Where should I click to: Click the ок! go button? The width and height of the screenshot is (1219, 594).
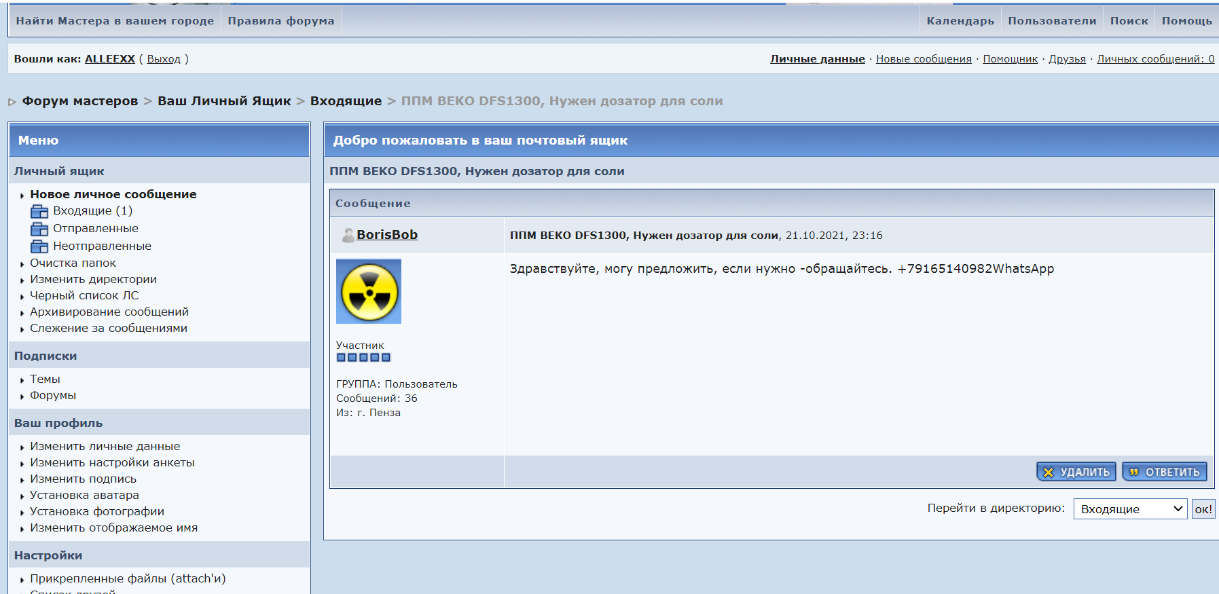coord(1203,509)
